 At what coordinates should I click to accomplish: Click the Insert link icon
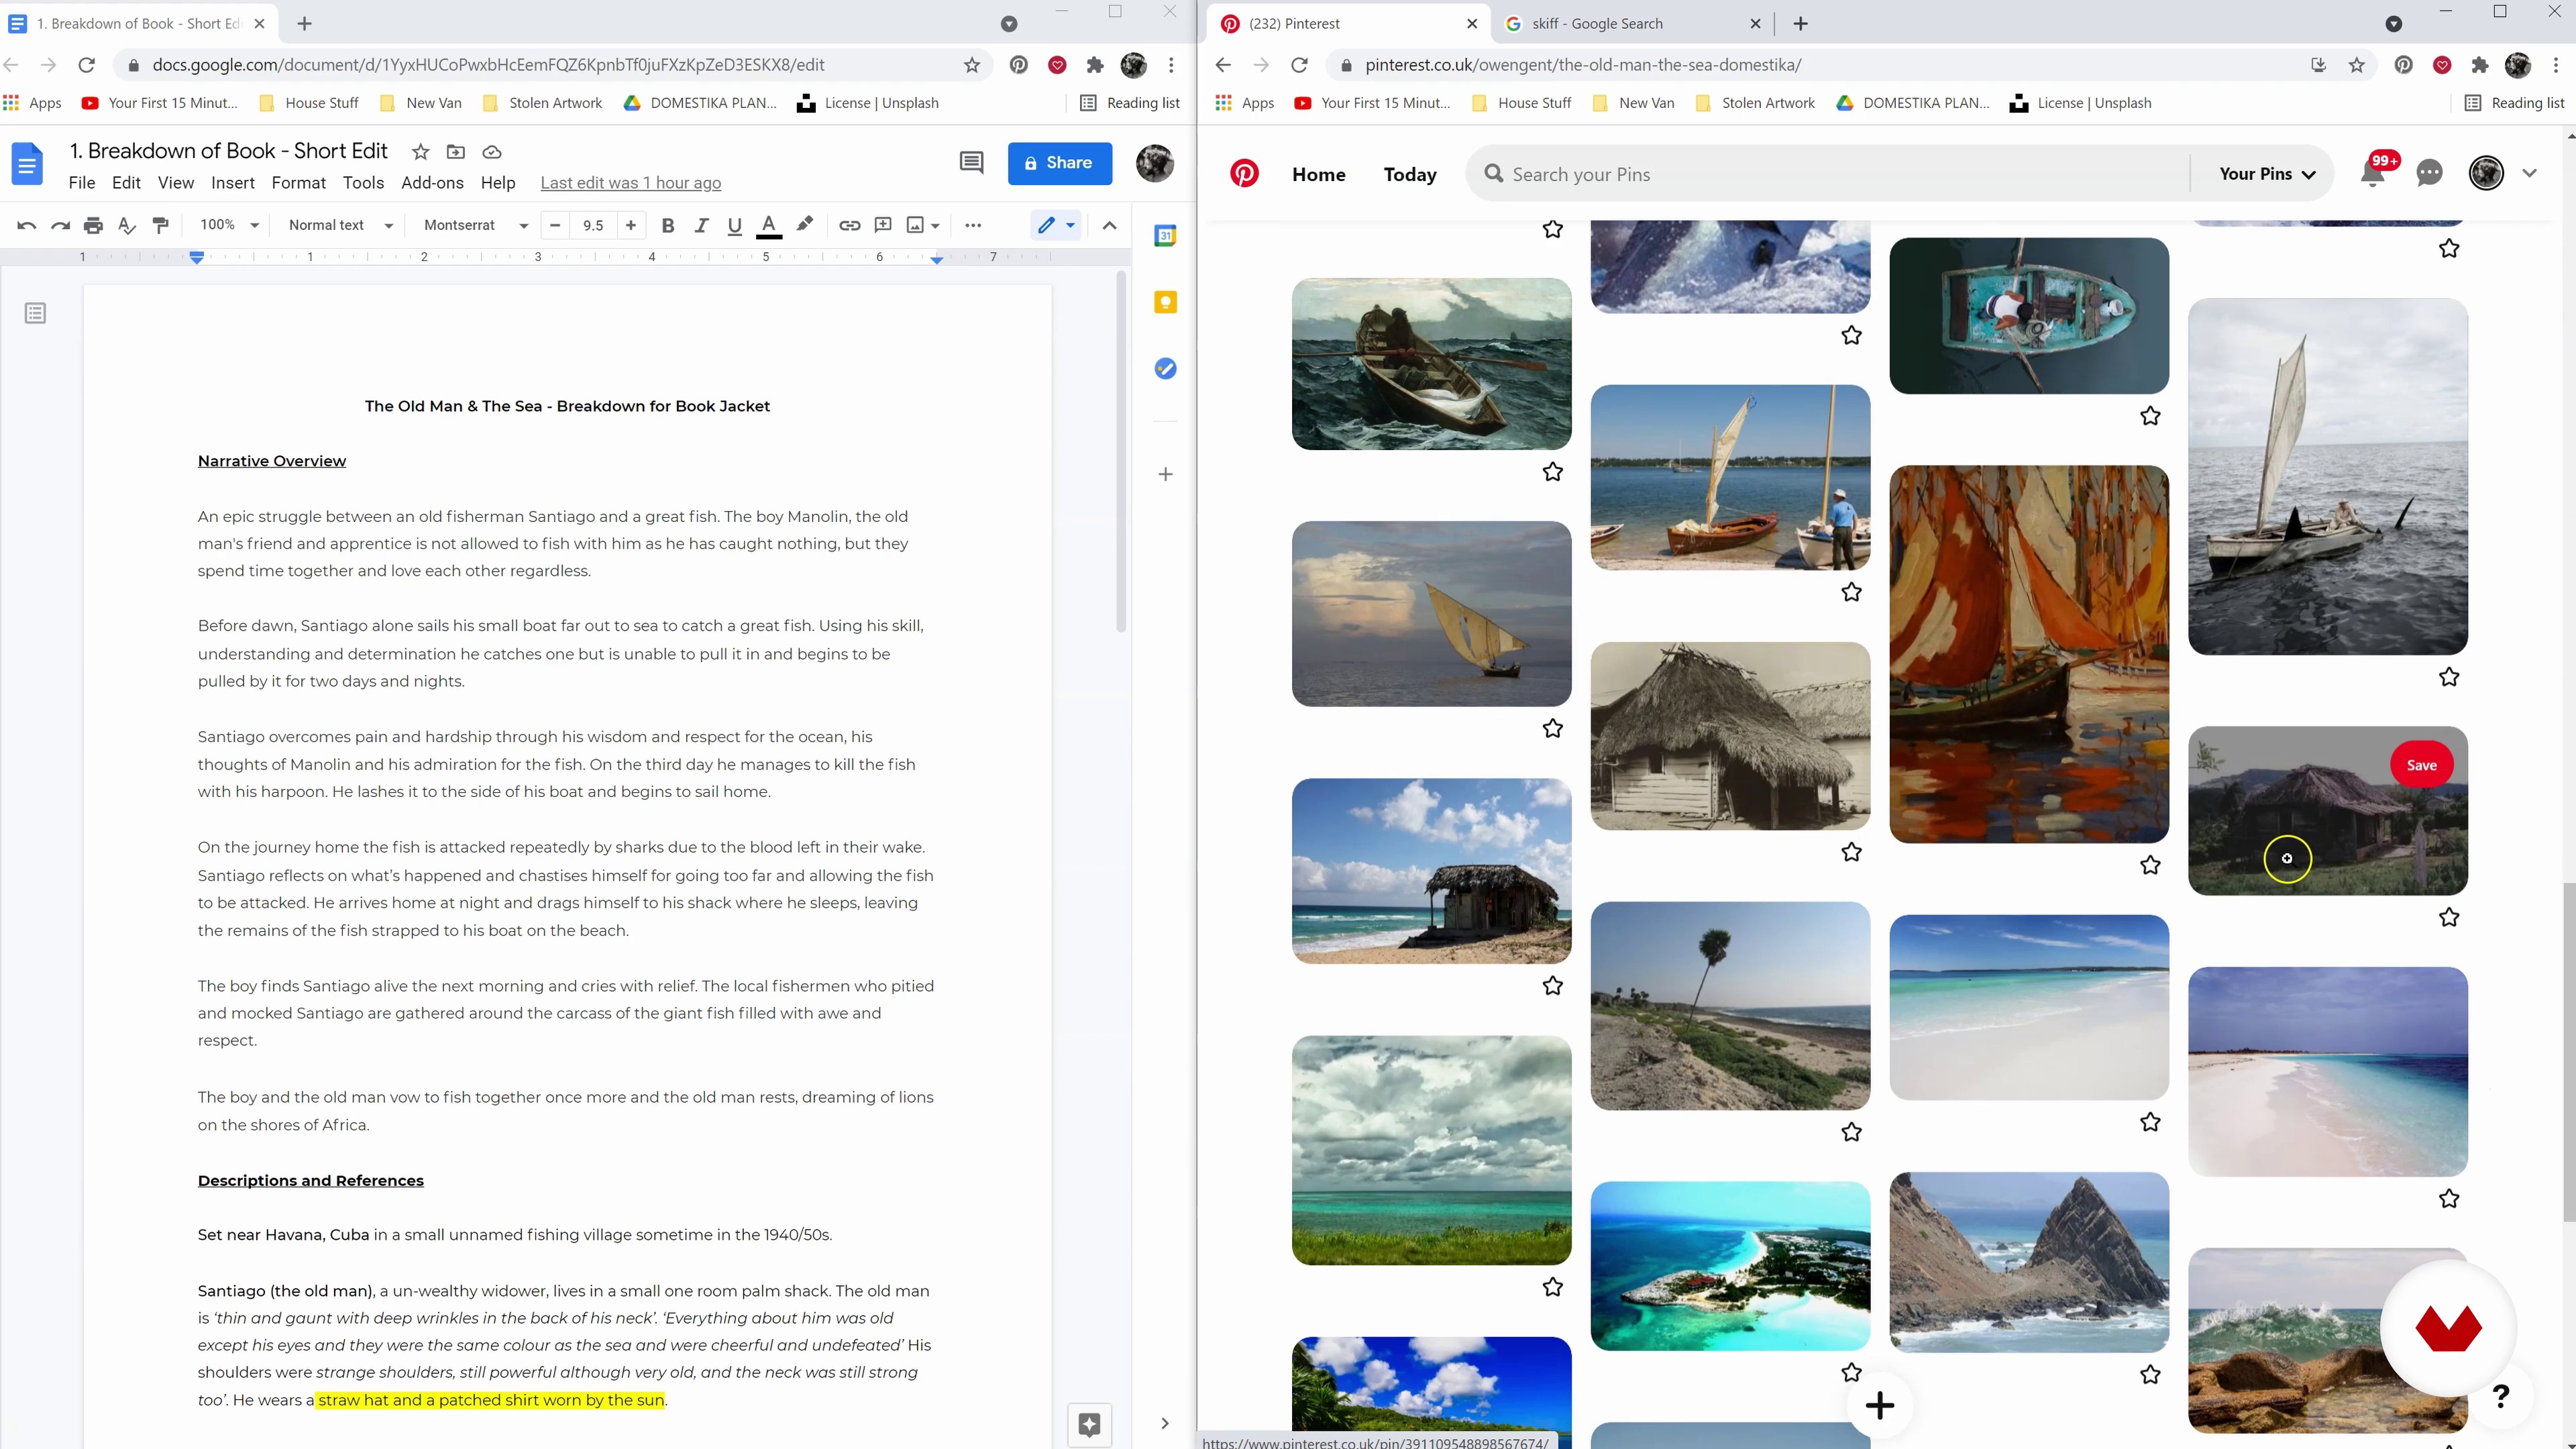click(849, 225)
